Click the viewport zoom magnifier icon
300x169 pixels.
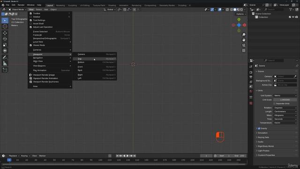click(x=244, y=35)
